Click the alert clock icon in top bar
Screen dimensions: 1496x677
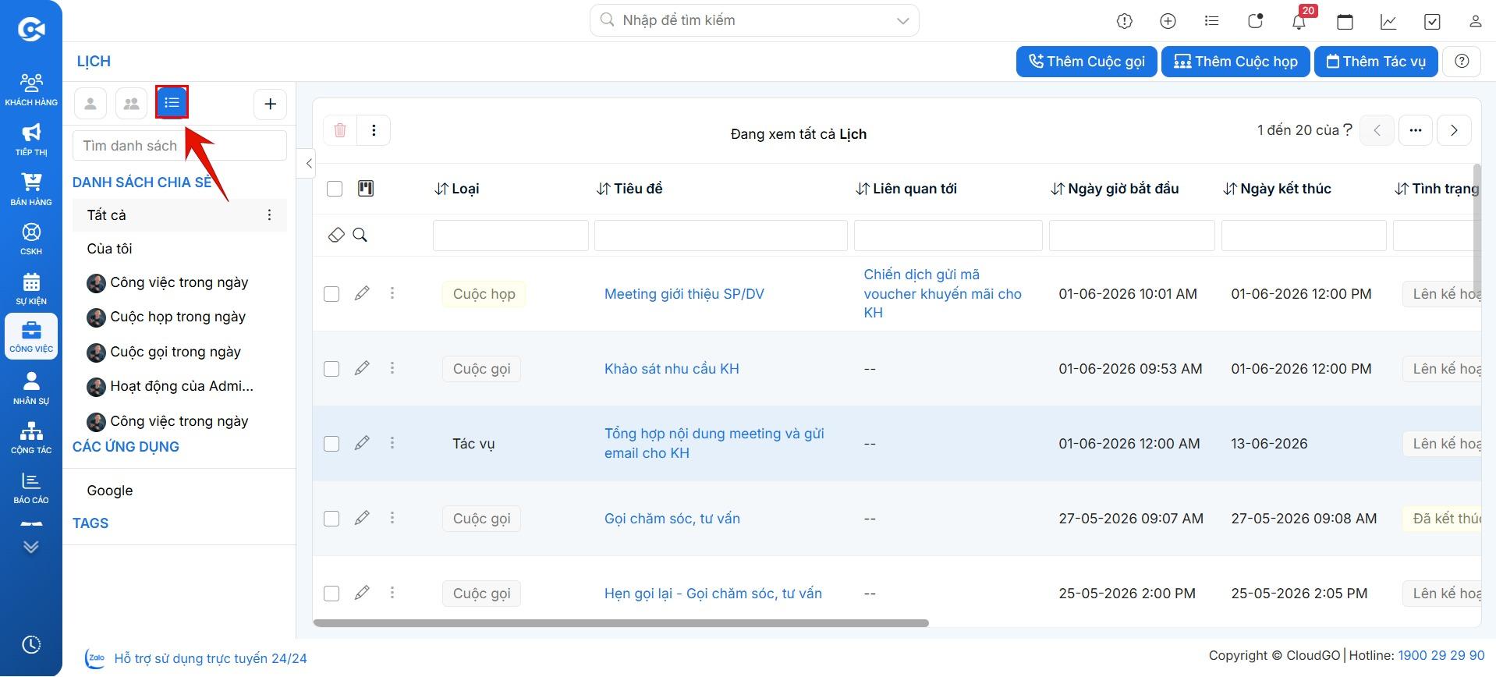coord(1124,21)
